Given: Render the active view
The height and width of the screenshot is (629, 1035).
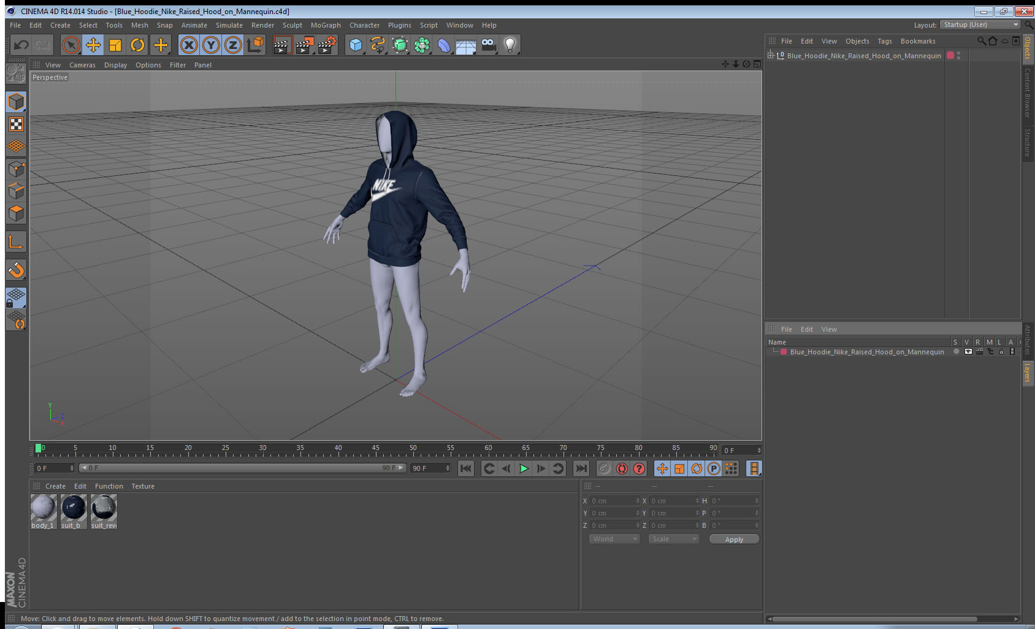Looking at the screenshot, I should (281, 45).
